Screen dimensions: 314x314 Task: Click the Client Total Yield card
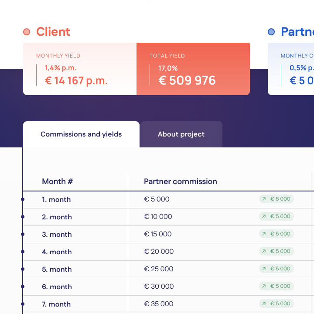coord(193,69)
